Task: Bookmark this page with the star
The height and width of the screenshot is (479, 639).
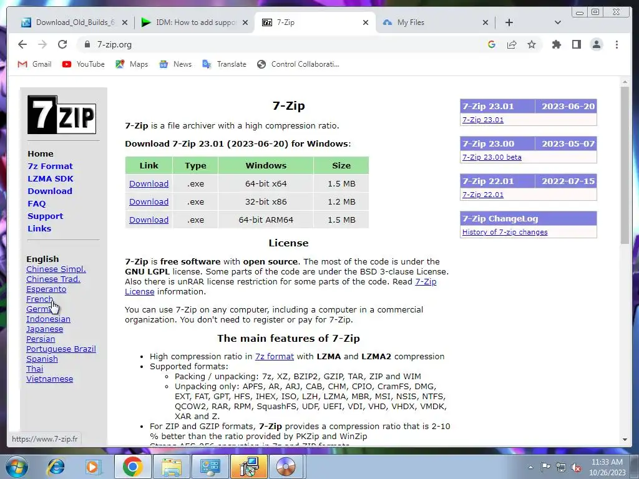Action: point(532,44)
